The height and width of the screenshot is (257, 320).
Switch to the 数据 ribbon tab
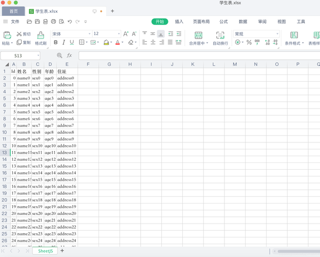[243, 22]
